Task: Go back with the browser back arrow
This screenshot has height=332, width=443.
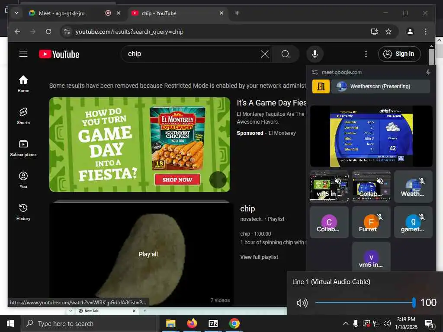Action: 17,32
